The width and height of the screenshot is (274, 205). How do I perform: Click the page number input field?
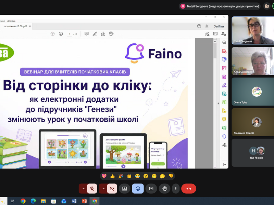pyautogui.click(x=70, y=34)
